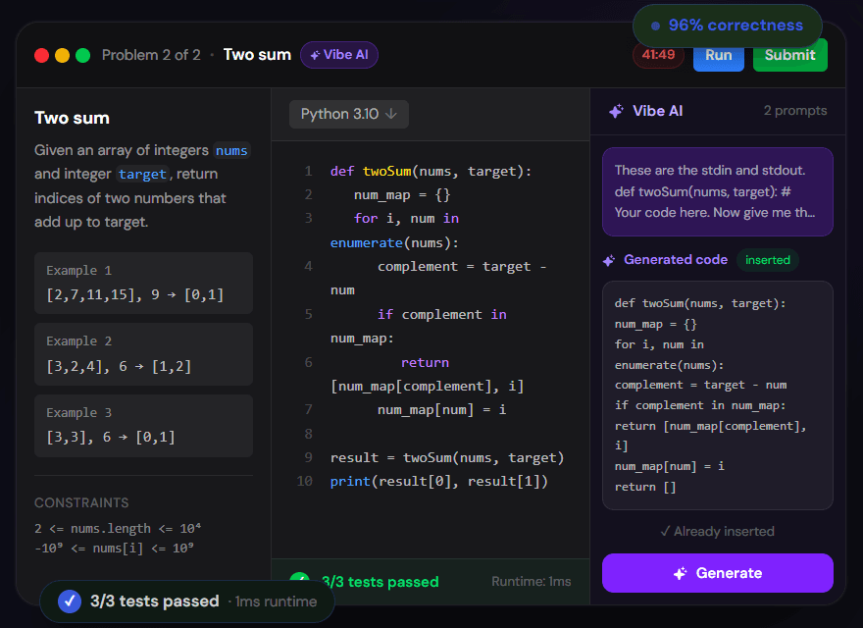Click the nums[i] constraint line
Image resolution: width=863 pixels, height=628 pixels.
click(114, 549)
